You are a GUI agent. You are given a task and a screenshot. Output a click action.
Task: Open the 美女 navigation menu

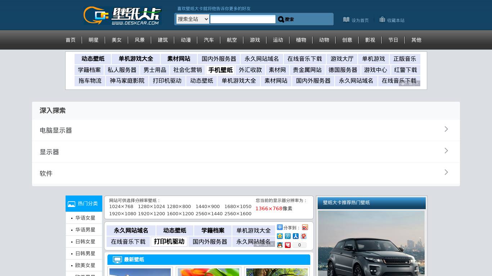(117, 40)
